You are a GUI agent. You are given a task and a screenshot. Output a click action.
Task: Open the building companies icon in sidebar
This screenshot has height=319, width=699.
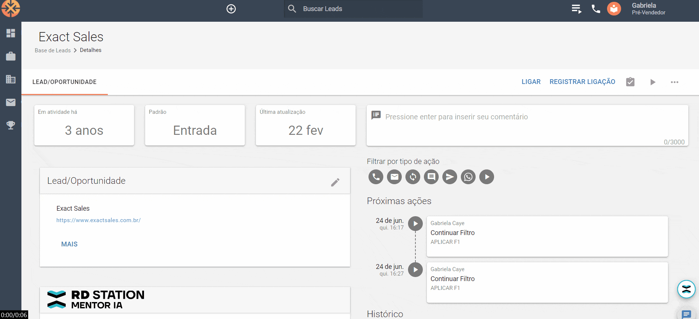(x=11, y=79)
